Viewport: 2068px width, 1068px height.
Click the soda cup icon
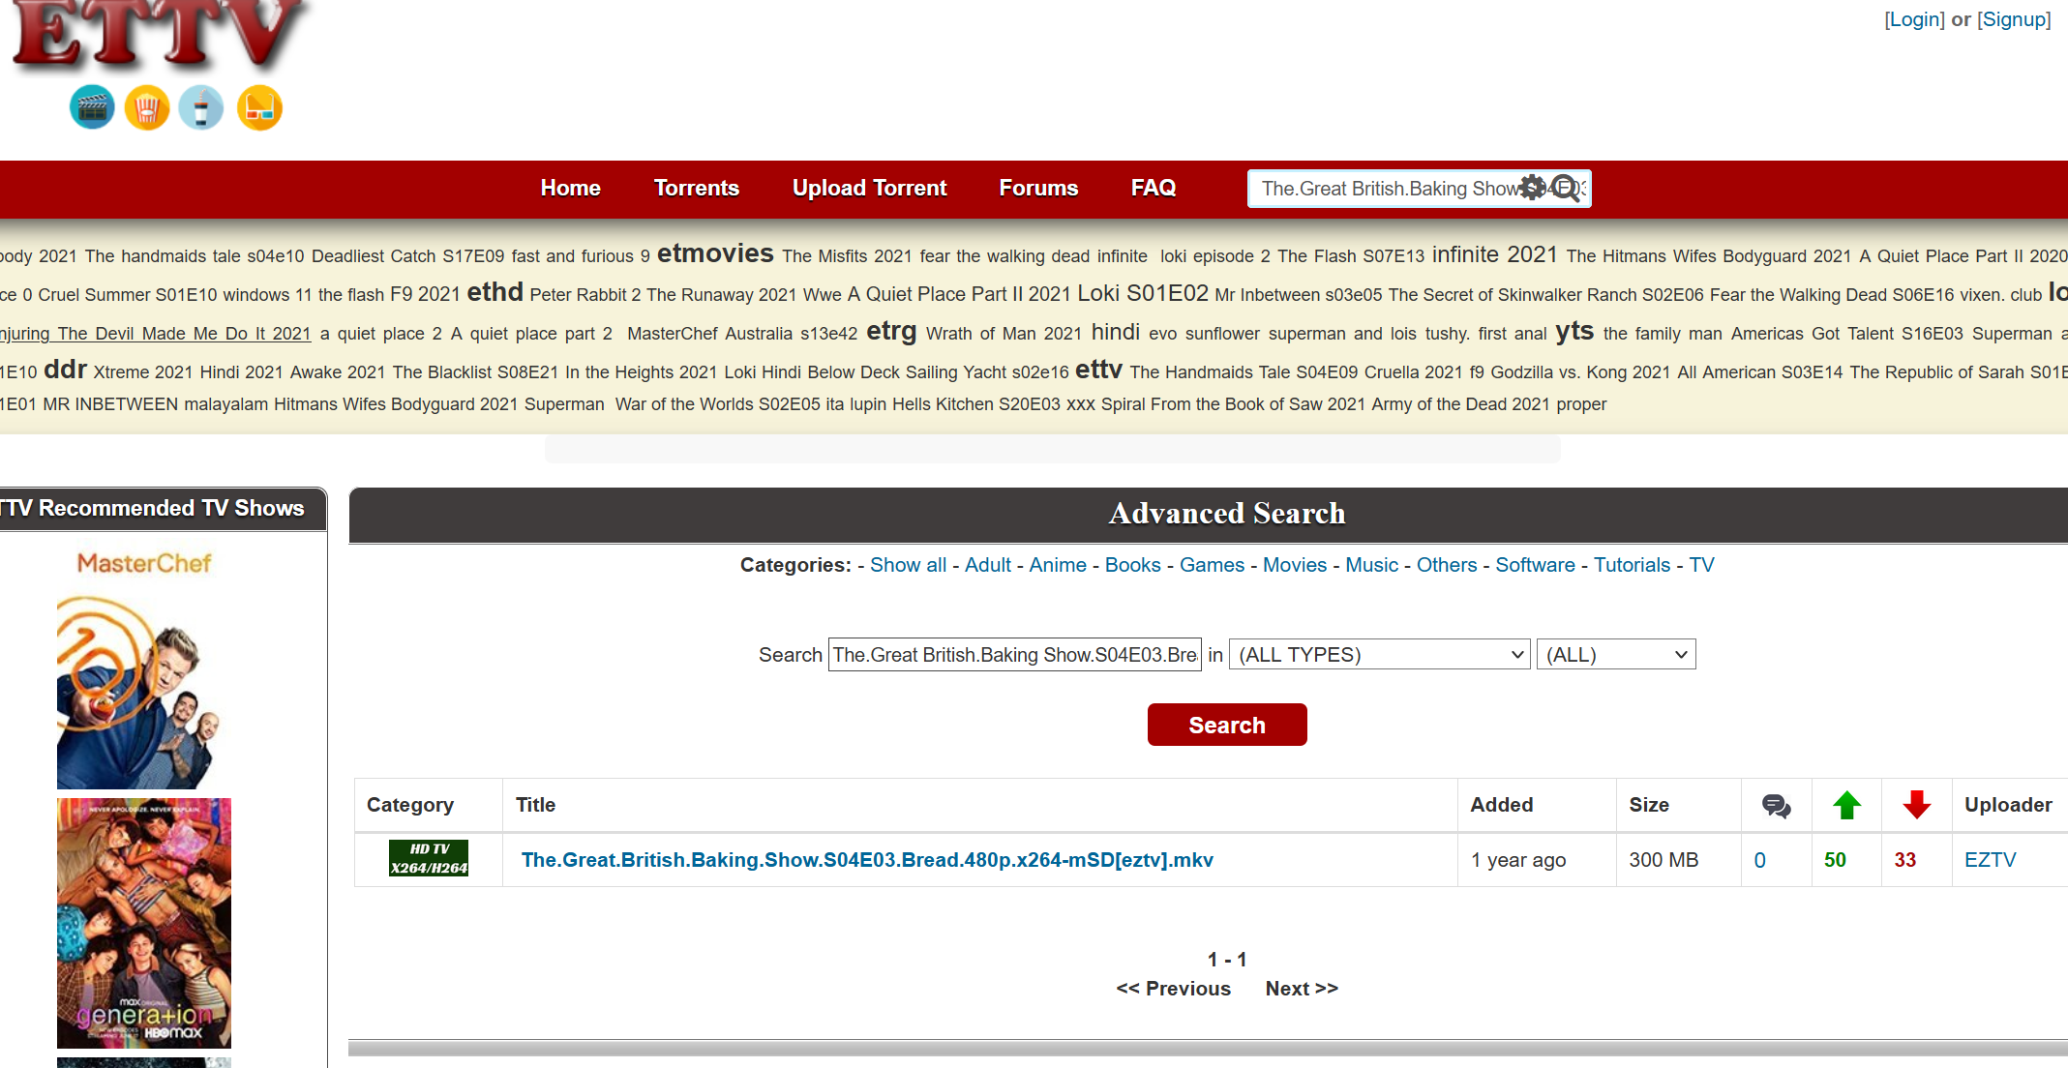201,107
